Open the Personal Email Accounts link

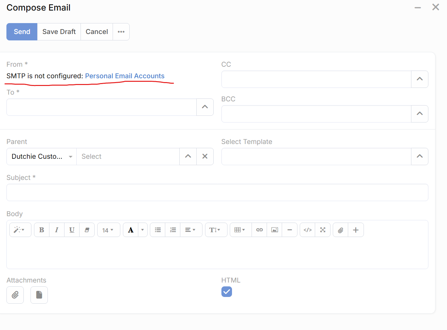(x=125, y=76)
